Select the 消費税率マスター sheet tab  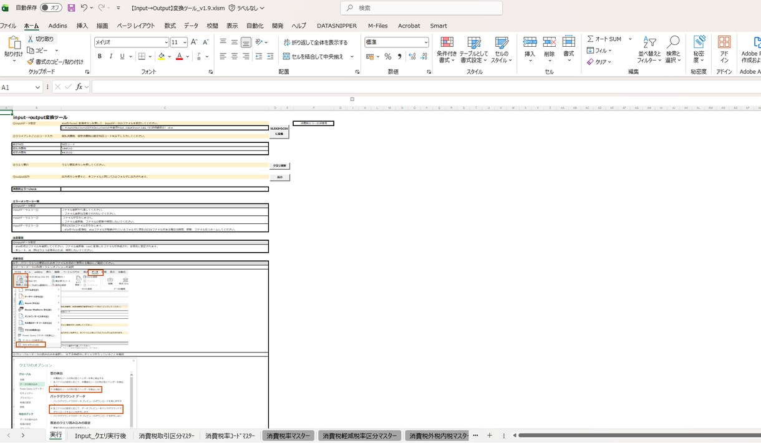288,436
